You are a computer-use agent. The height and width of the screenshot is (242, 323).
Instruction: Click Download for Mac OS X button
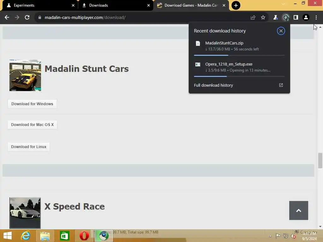coord(32,125)
